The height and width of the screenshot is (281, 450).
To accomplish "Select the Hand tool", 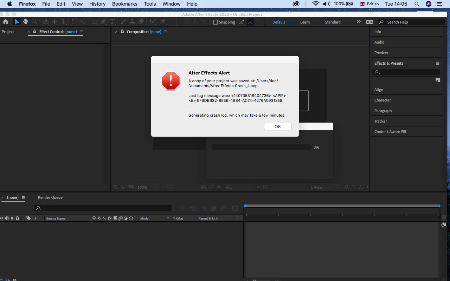I will [25, 22].
